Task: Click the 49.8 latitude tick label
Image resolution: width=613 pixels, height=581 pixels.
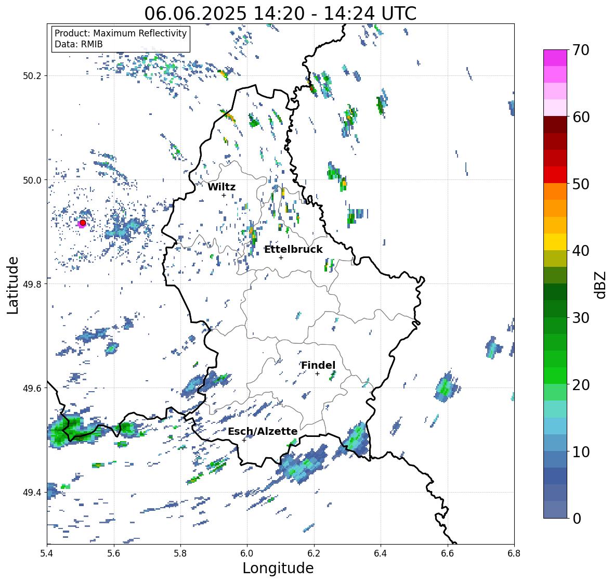Action: point(32,284)
